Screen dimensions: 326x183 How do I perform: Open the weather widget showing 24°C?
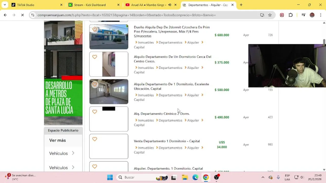coord(20,177)
